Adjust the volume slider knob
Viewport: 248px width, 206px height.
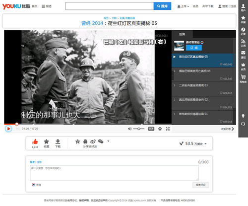point(139,129)
